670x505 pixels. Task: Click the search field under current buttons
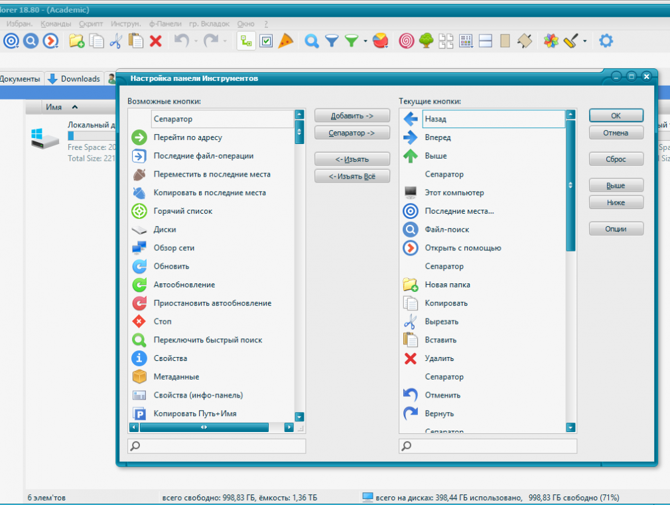click(488, 446)
